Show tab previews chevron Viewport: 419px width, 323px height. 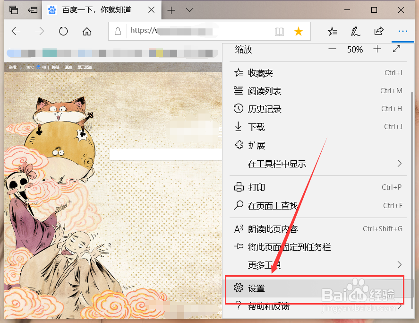click(190, 10)
